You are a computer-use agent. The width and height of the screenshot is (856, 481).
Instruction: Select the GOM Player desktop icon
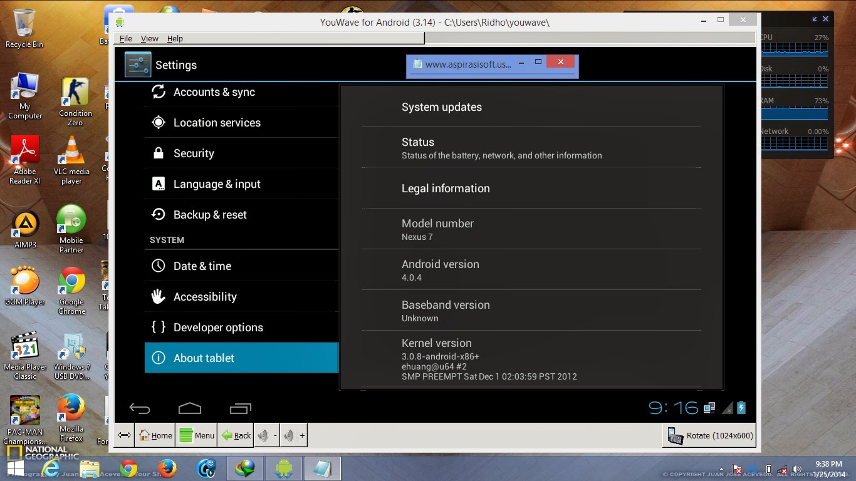[x=25, y=286]
